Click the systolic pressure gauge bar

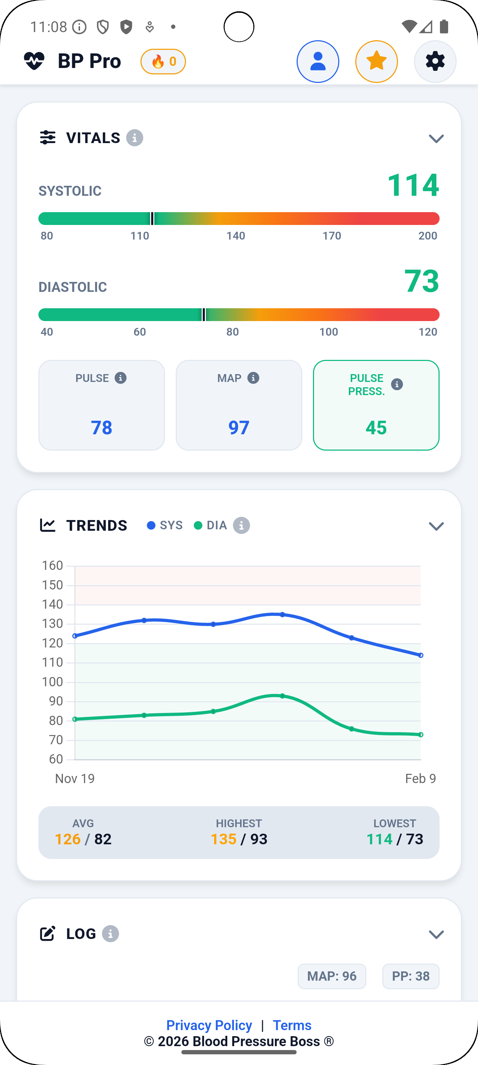[239, 219]
